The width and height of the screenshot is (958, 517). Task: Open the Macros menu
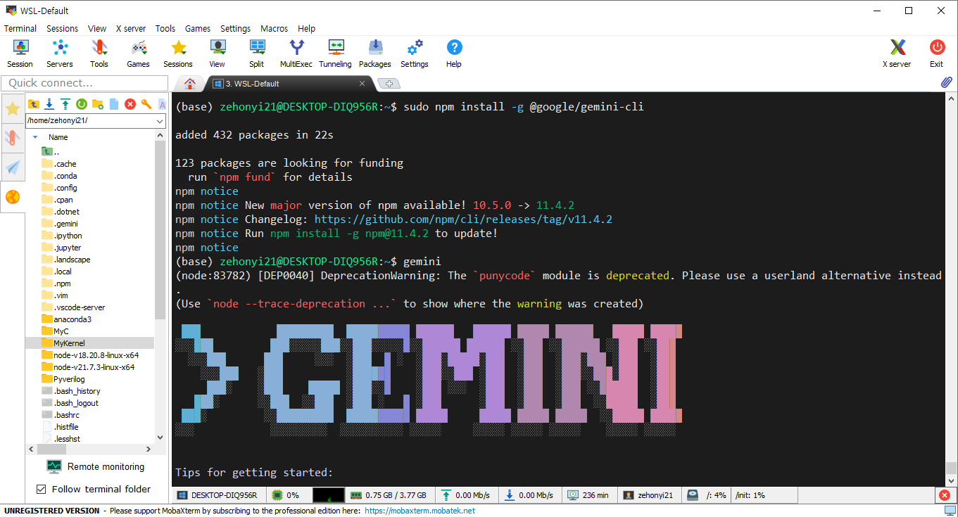click(x=275, y=29)
